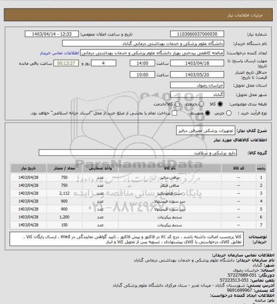
Task: Open اطلاعات تماس خریدار link
Action: click(59, 53)
